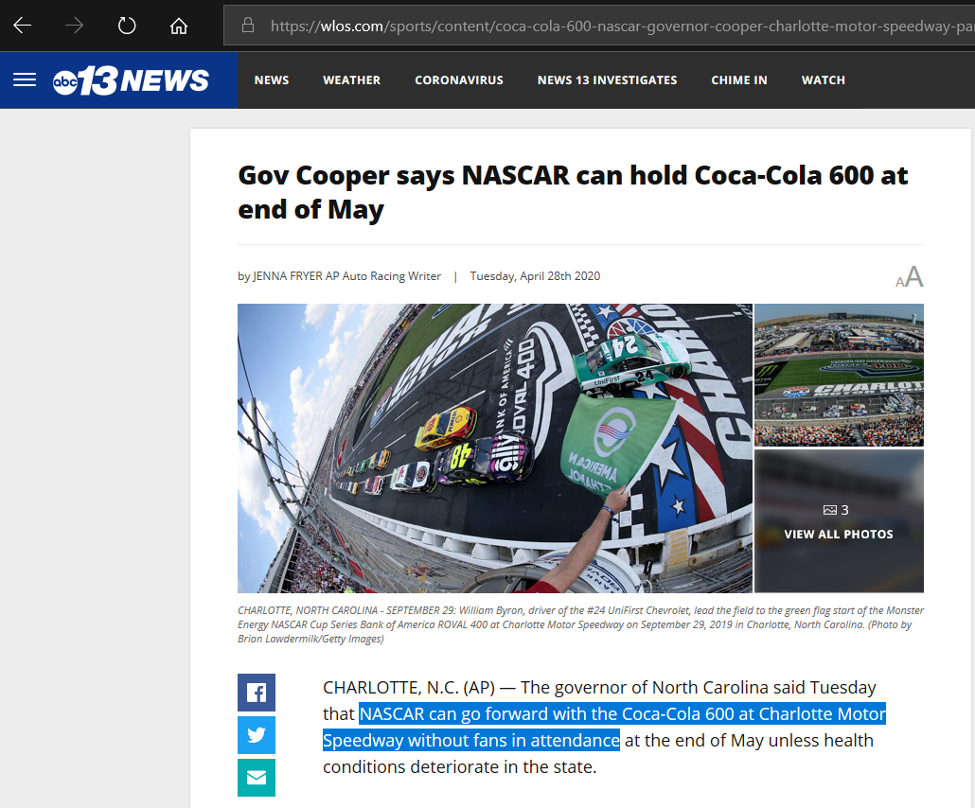Image resolution: width=975 pixels, height=808 pixels.
Task: Open the WATCH navigation item
Action: (824, 80)
